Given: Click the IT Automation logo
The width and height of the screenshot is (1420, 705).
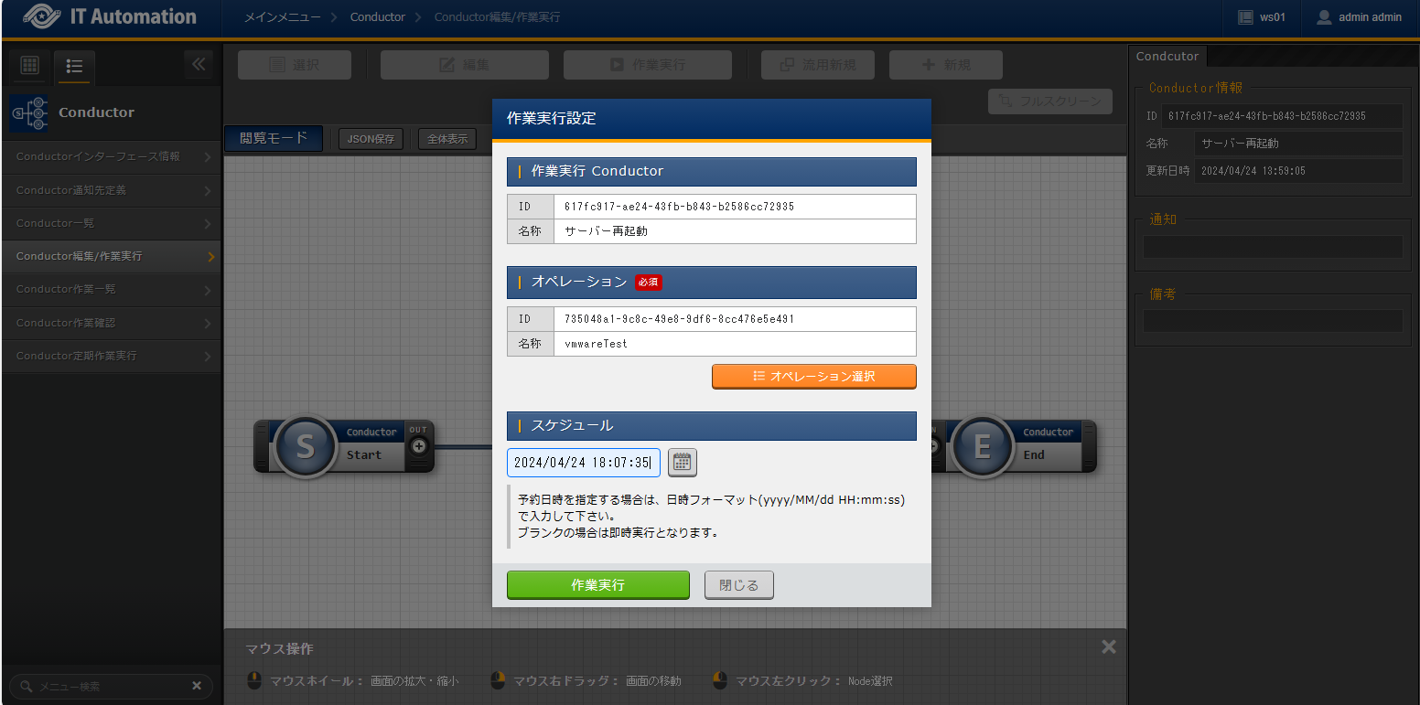Looking at the screenshot, I should pos(110,17).
